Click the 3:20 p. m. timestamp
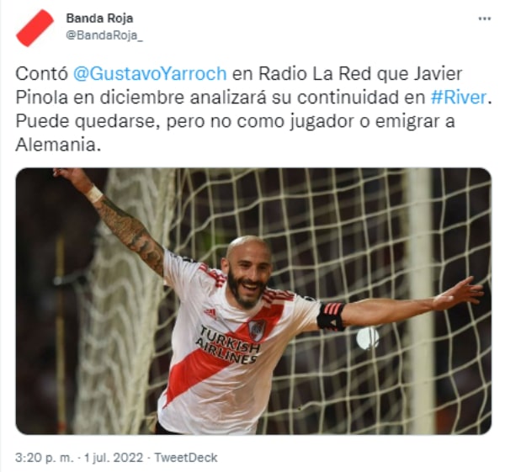The height and width of the screenshot is (472, 505). (45, 458)
